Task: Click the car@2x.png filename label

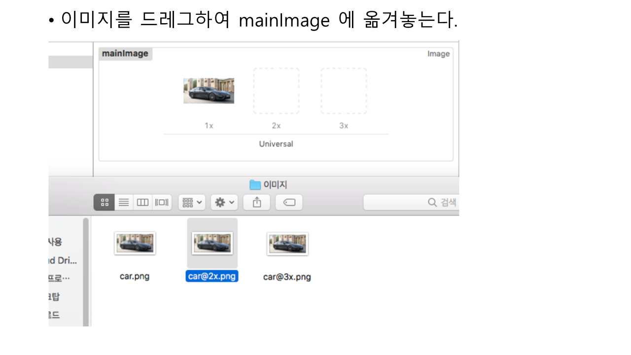Action: tap(212, 276)
